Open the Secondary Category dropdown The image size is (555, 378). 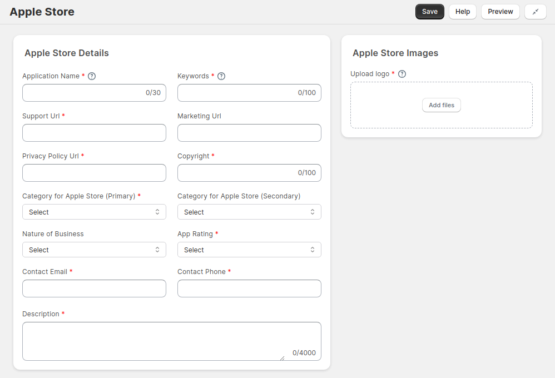coord(249,212)
